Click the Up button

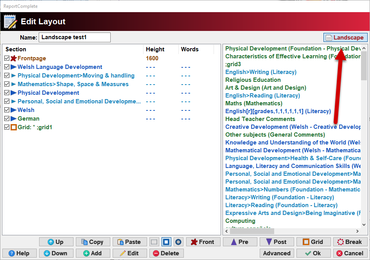point(56,242)
